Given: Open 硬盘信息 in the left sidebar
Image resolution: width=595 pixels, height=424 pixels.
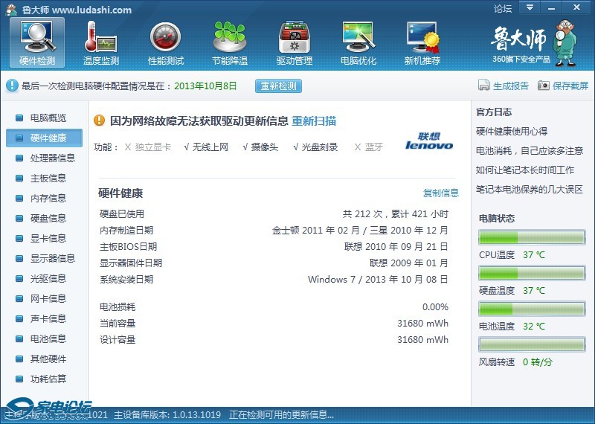Looking at the screenshot, I should [48, 218].
